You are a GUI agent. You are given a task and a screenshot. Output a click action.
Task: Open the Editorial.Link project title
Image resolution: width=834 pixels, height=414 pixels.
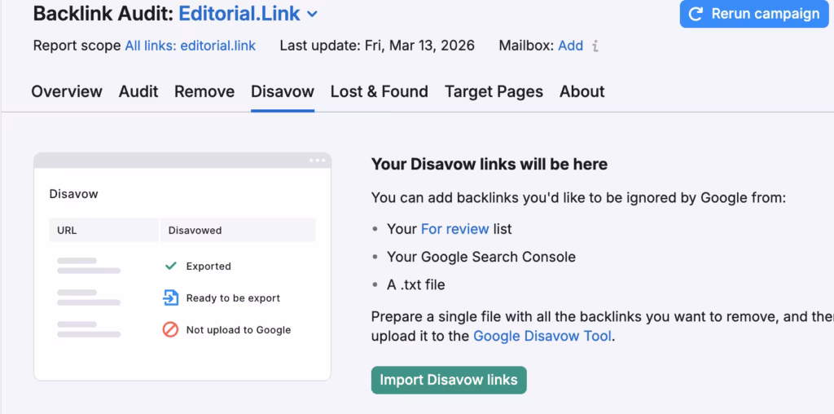(239, 14)
